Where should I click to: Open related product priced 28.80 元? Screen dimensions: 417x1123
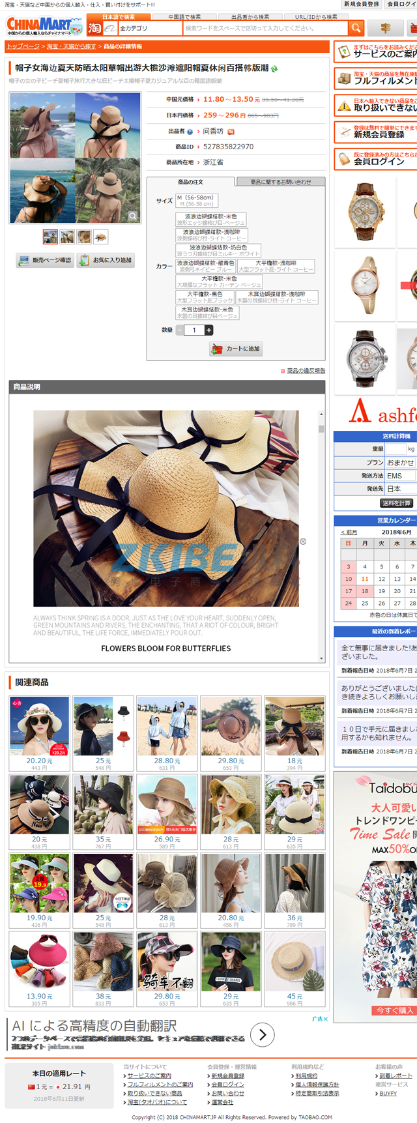click(x=167, y=734)
